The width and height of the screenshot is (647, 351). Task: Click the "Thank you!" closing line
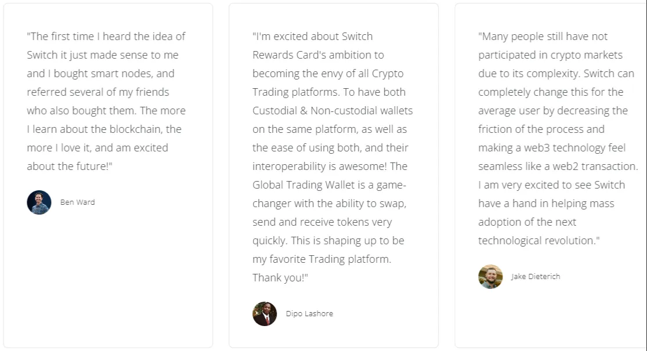280,277
